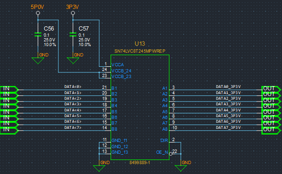
Task: Click pin number 1 at VCCA
Action: coord(106,64)
